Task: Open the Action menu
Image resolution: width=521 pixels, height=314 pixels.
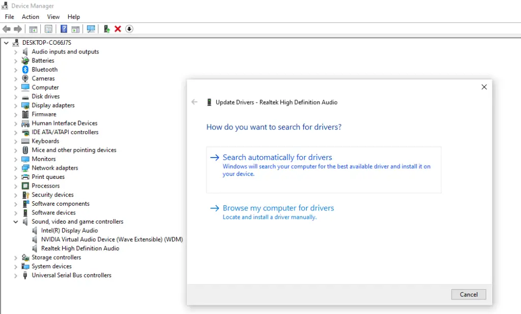Action: pyautogui.click(x=30, y=17)
